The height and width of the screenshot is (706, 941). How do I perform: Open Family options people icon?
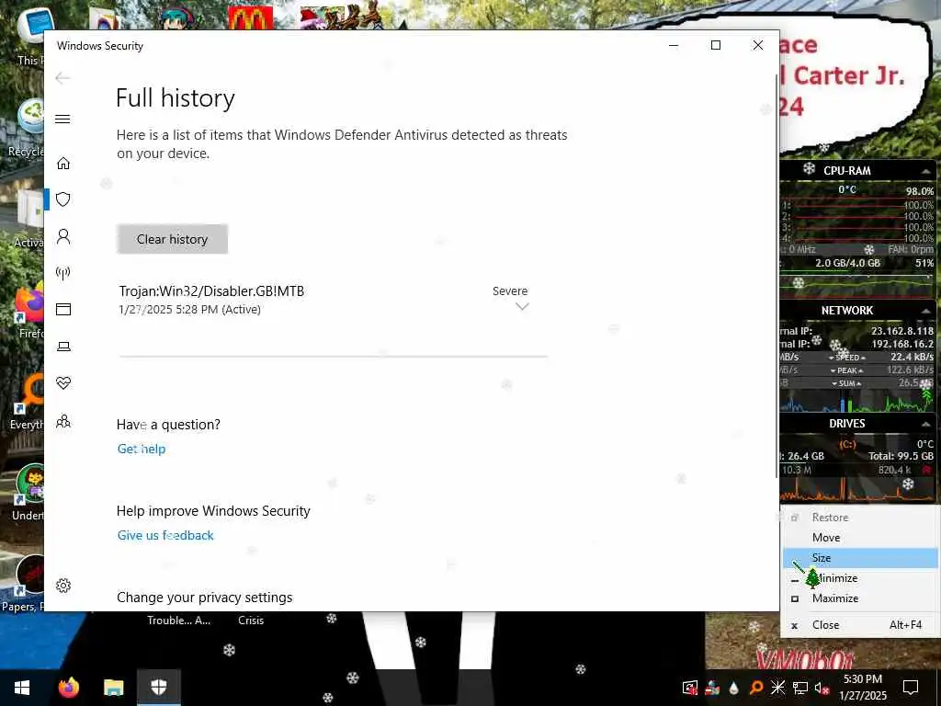tap(63, 421)
